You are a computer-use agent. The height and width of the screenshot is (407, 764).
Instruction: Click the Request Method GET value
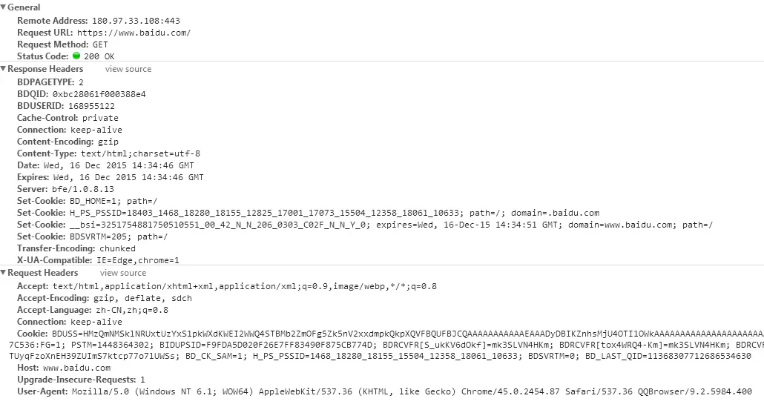pos(100,44)
